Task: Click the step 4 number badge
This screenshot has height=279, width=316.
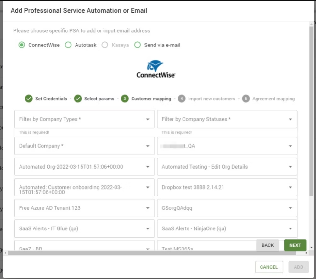Action: pos(182,99)
